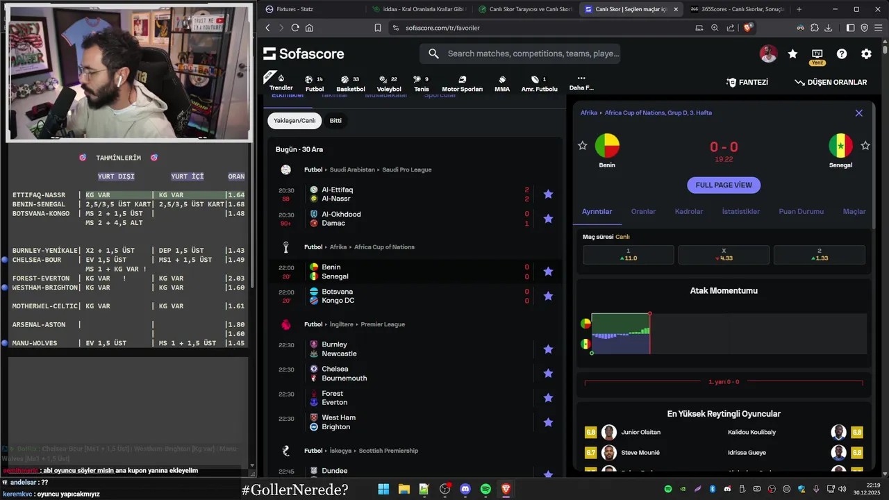
Task: Select the MMA sport icon
Action: (x=502, y=84)
